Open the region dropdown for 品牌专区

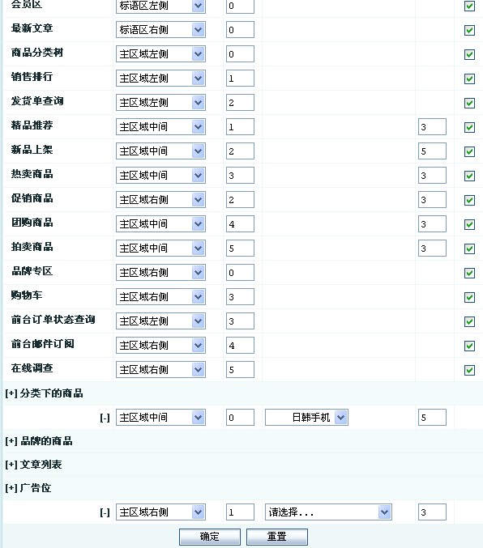tap(160, 273)
